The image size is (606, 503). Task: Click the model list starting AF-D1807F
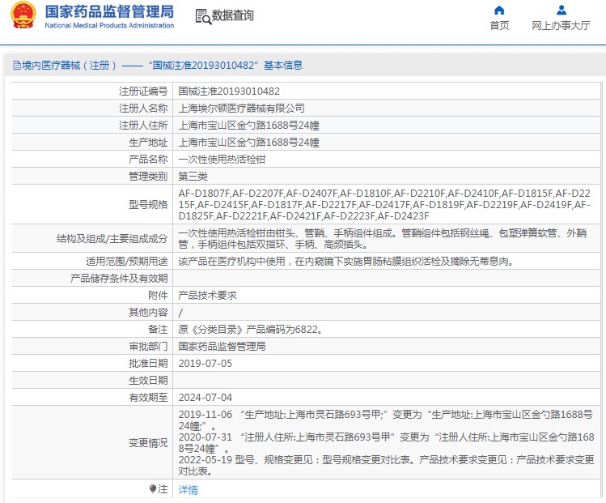(x=384, y=204)
